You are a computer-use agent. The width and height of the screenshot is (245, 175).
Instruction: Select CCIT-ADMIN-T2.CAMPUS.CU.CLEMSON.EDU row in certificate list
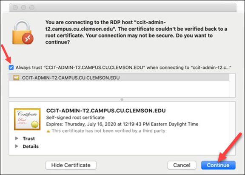[x=119, y=78]
